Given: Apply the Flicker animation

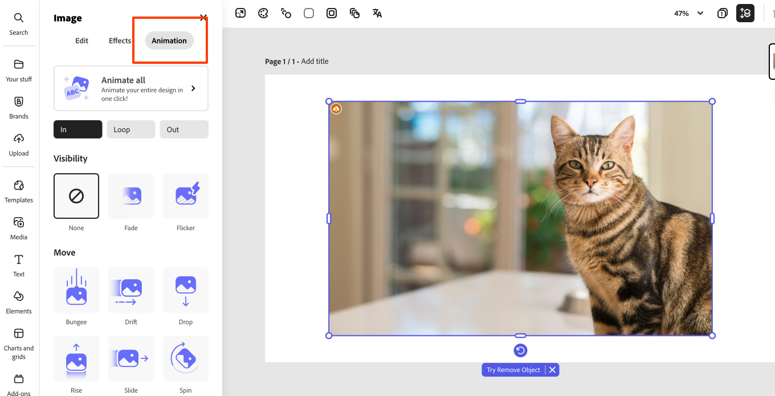Looking at the screenshot, I should 186,196.
